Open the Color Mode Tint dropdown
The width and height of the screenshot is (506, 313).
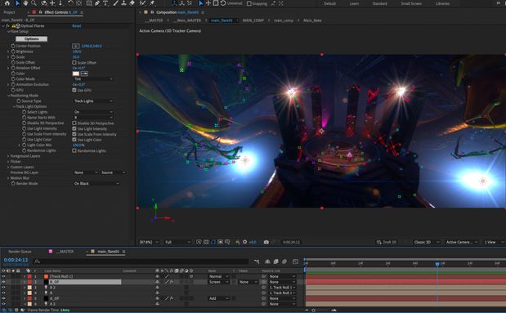[x=93, y=79]
